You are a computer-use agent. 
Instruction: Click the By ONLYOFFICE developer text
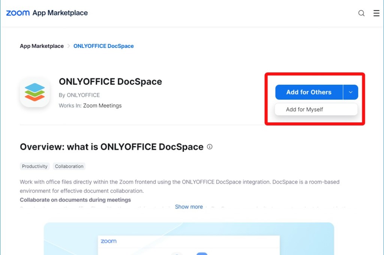(79, 95)
